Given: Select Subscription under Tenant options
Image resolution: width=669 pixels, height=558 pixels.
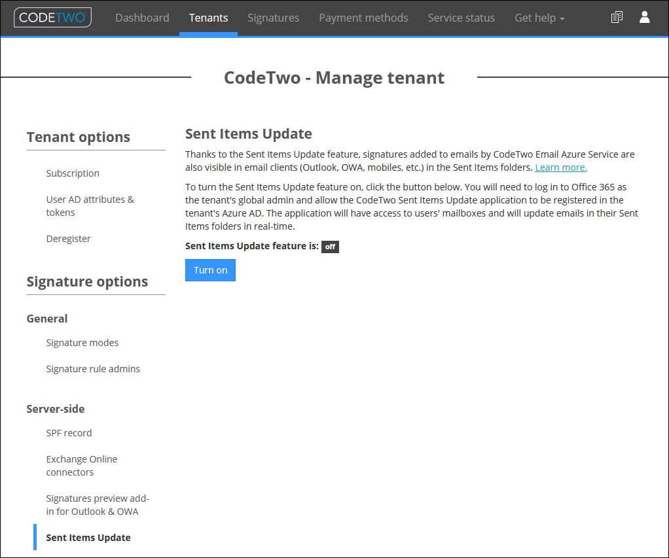Looking at the screenshot, I should click(x=73, y=173).
